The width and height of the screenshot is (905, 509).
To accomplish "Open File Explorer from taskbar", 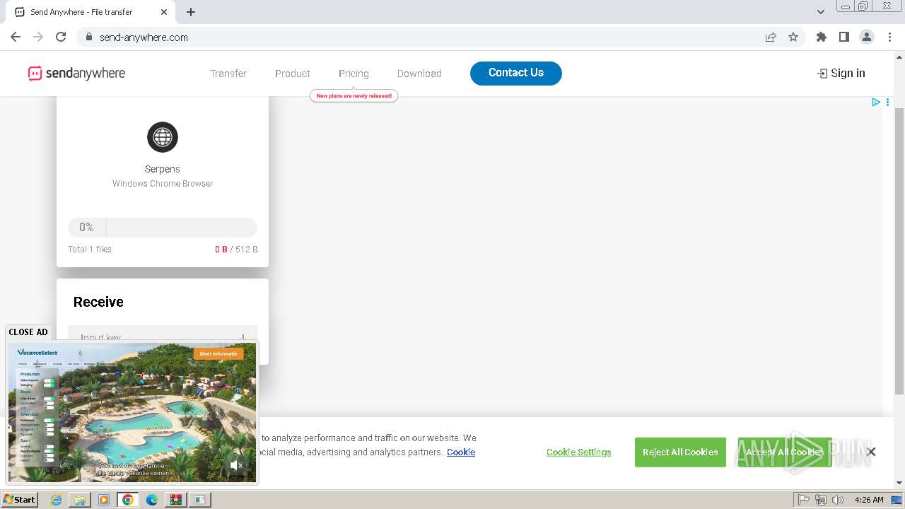I will click(80, 500).
